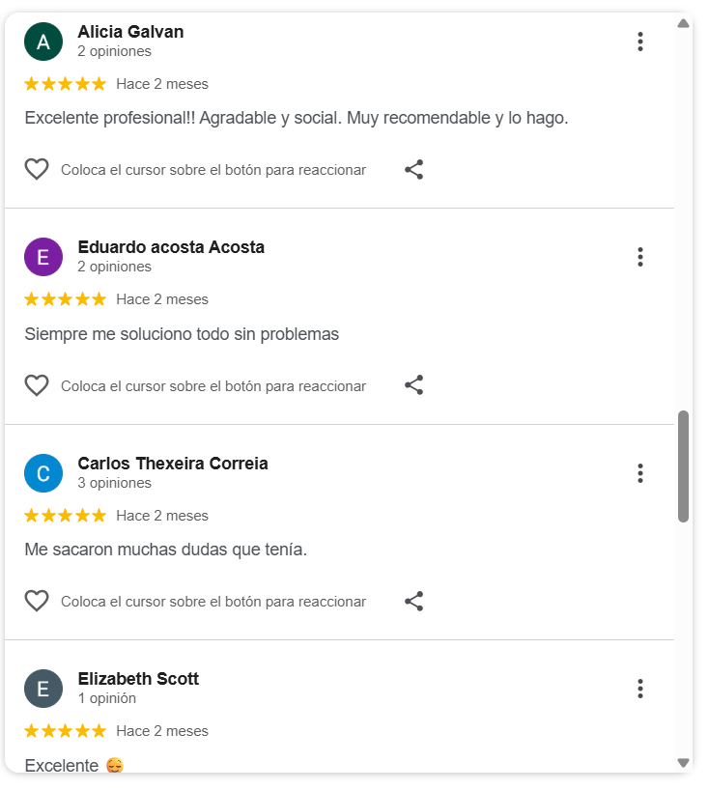Share Carlos Thexeira Correia's review
Screen dimensions: 709x790
pos(413,602)
